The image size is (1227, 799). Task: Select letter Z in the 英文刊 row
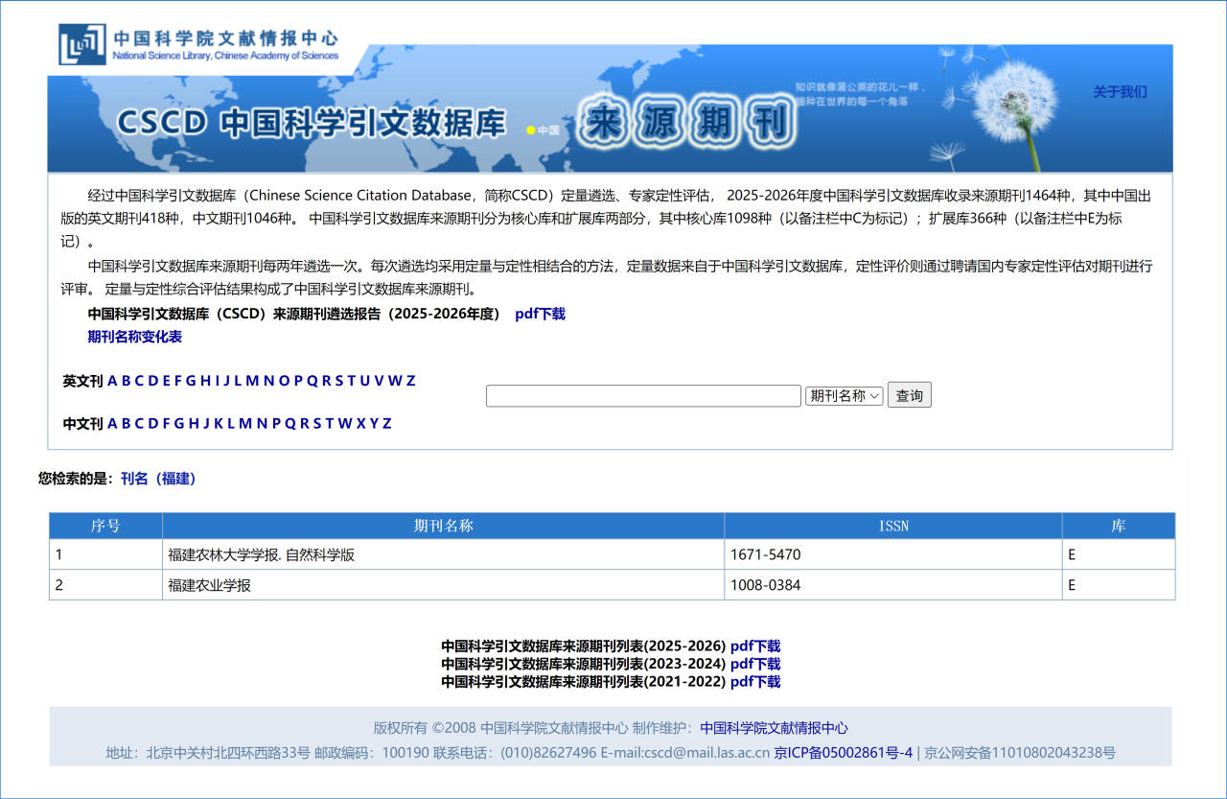(x=411, y=381)
